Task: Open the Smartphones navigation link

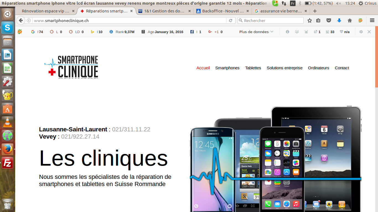Action: click(x=227, y=68)
